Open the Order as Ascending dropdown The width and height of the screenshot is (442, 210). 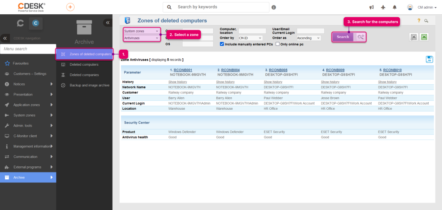[x=309, y=38]
